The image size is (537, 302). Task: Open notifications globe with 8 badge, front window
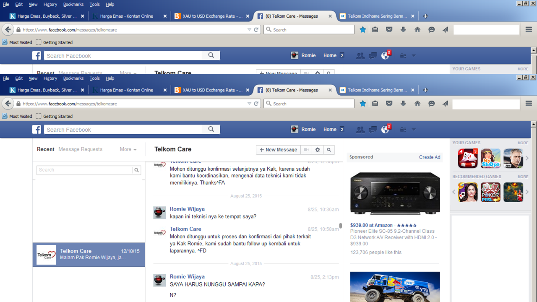coord(385,130)
